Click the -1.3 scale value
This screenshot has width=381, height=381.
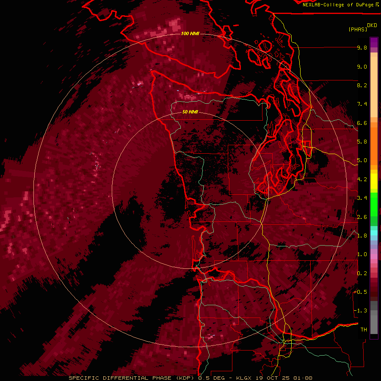click(x=360, y=311)
